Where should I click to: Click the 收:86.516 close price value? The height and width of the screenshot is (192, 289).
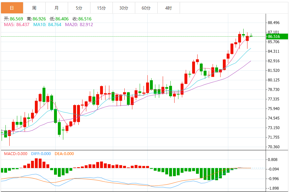pyautogui.click(x=82, y=19)
